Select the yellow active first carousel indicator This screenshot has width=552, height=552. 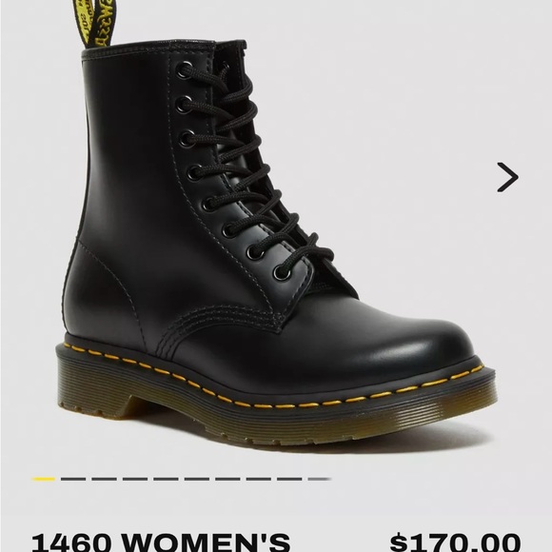[43, 479]
